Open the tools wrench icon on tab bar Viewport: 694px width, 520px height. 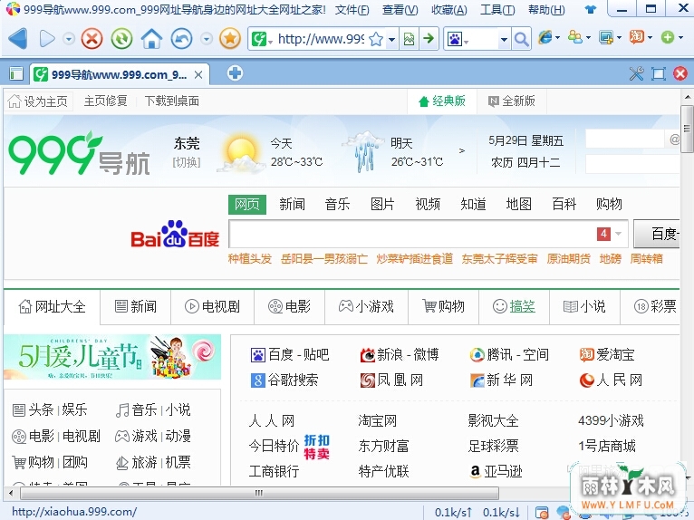pos(636,73)
